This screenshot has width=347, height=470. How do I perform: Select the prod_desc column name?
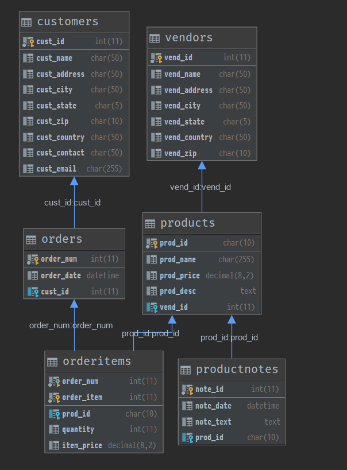178,291
